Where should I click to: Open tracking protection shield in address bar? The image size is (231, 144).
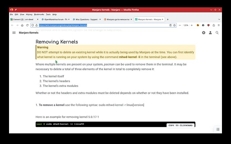(33, 25)
